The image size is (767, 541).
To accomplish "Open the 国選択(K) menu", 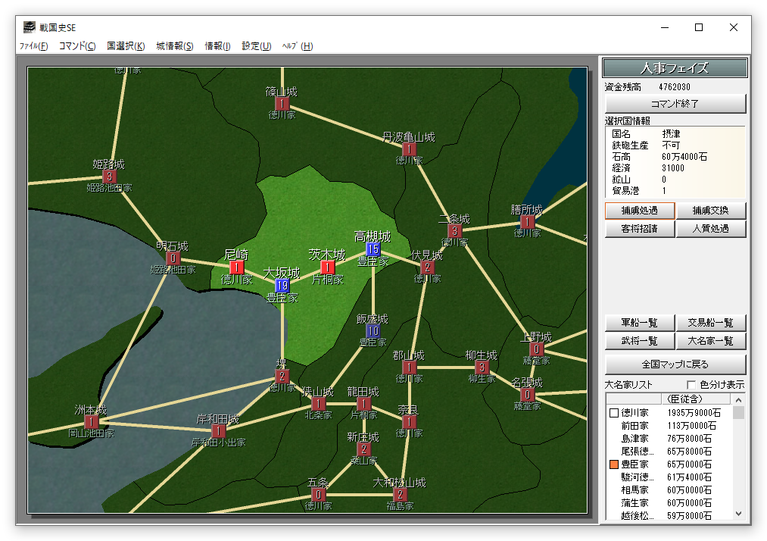I will [126, 46].
